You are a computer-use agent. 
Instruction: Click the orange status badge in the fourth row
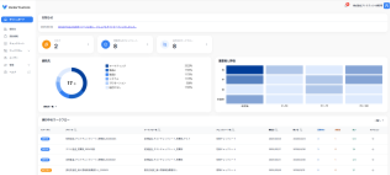click(x=45, y=170)
